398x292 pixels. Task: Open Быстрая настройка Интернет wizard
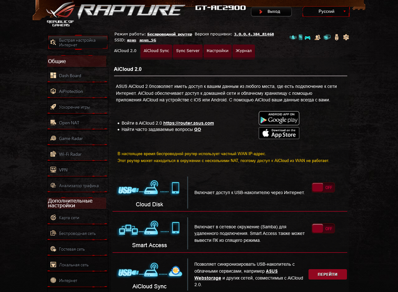pos(78,42)
